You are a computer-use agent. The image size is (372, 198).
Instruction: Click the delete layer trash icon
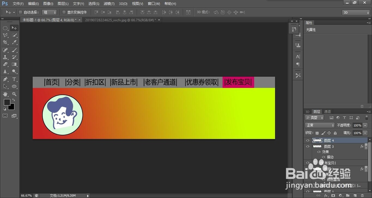click(362, 195)
